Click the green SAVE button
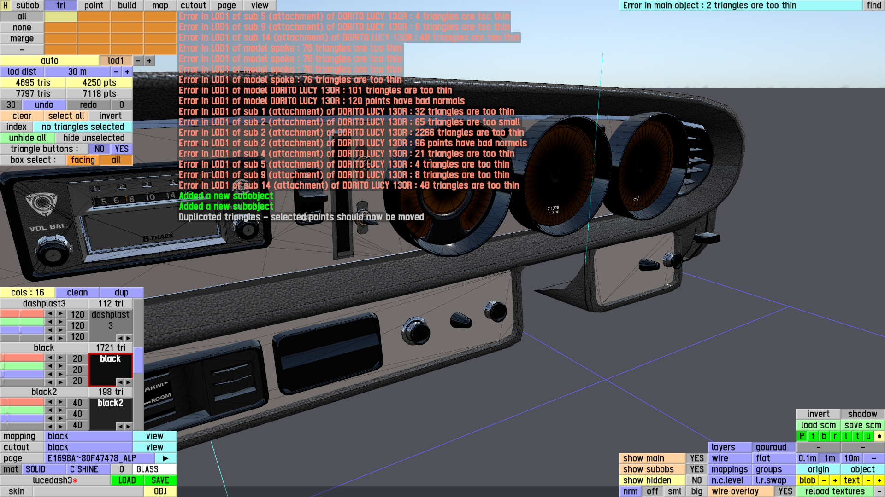Image resolution: width=885 pixels, height=497 pixels. tap(160, 480)
